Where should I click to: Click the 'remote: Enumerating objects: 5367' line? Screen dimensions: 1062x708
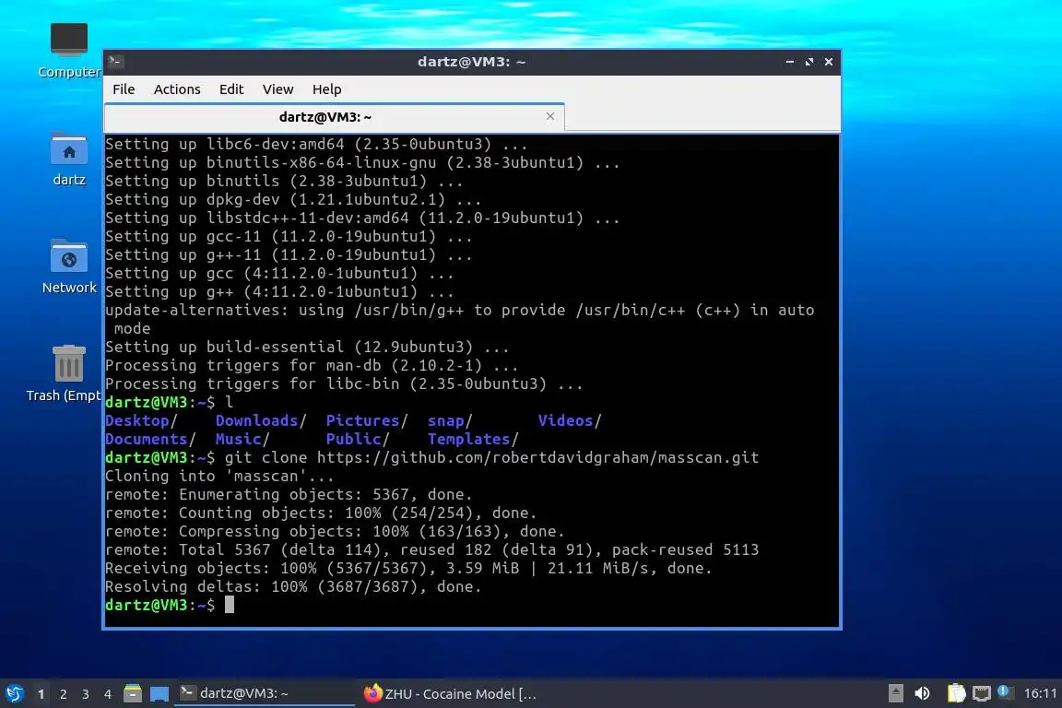[x=289, y=494]
